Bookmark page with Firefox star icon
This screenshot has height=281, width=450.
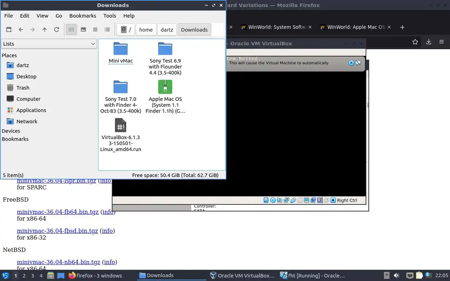point(415,42)
